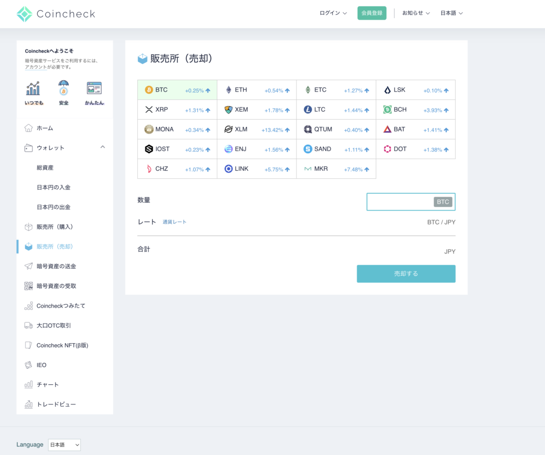Click the 大口OTC取引 truck icon
Viewport: 545px width, 455px height.
[29, 325]
